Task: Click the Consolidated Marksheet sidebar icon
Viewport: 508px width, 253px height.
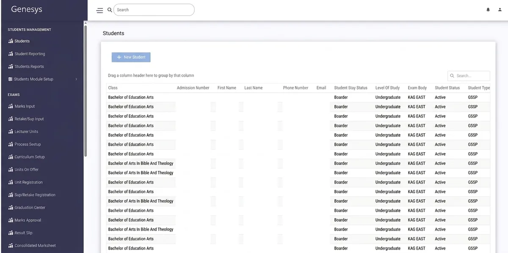Action: pyautogui.click(x=11, y=245)
